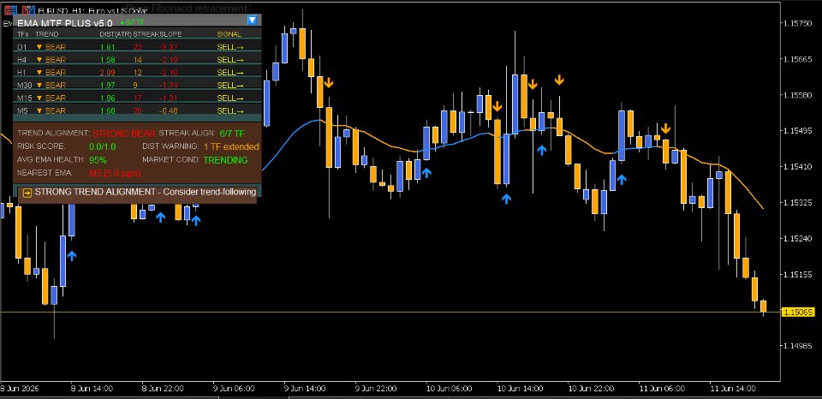Click the 1.15580 price axis label
Screen dimensions: 822x399
(x=797, y=95)
